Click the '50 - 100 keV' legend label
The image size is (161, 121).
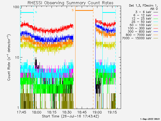[140, 25]
